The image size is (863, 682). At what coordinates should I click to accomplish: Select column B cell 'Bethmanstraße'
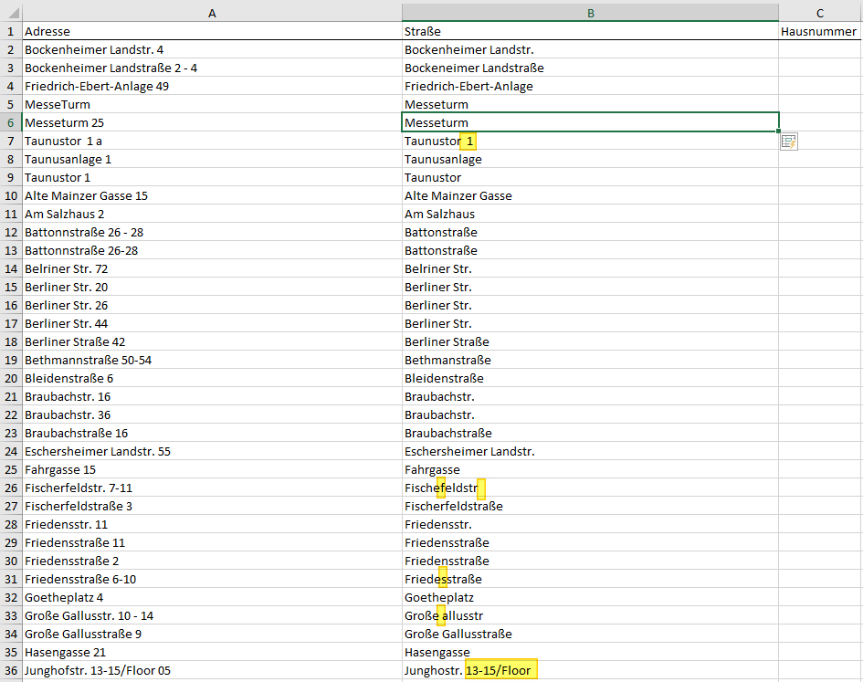pos(590,360)
